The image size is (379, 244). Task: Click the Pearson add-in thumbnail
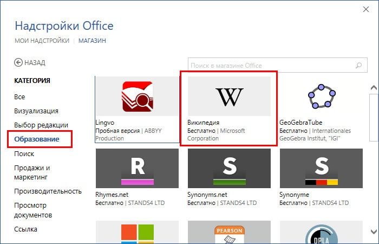[229, 233]
